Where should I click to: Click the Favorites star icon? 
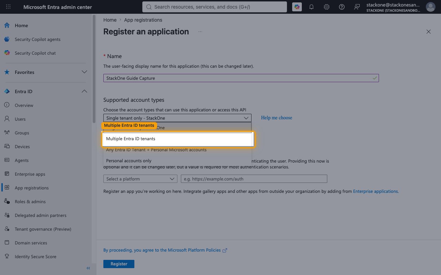7,72
